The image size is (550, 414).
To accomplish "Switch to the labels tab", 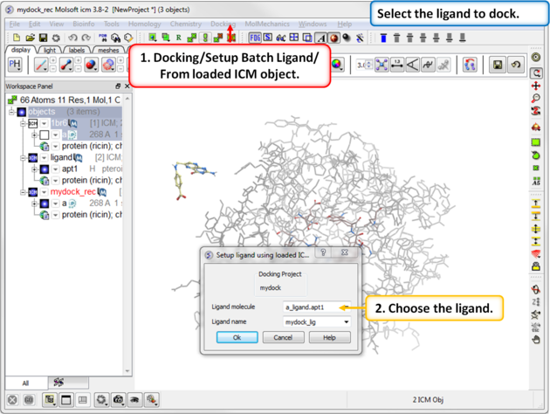I will point(77,50).
